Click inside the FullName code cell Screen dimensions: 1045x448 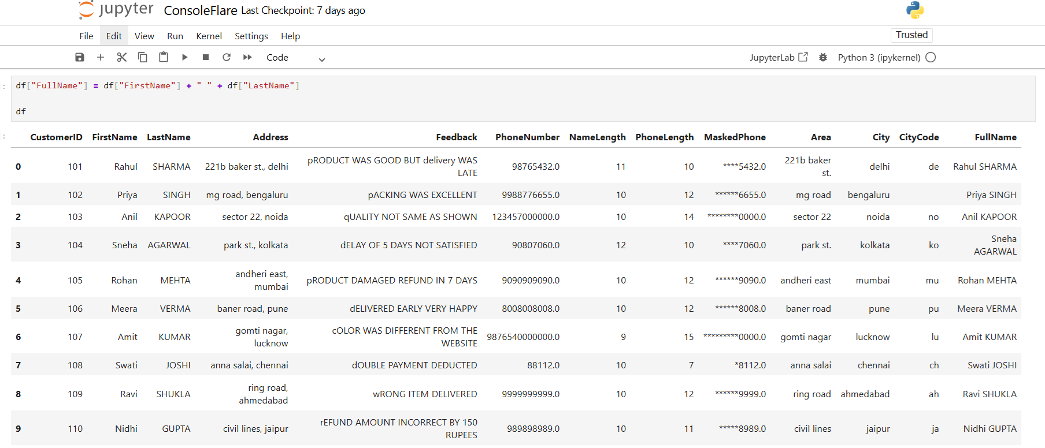pos(523,98)
